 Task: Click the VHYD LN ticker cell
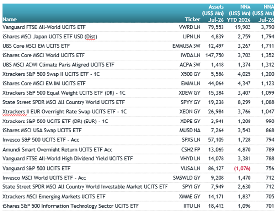point(190,158)
